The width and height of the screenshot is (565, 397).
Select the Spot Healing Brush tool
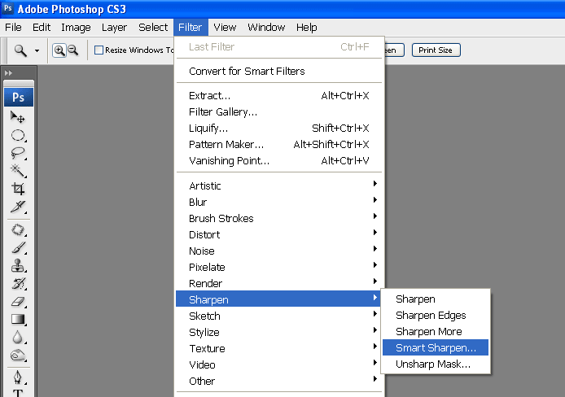18,229
